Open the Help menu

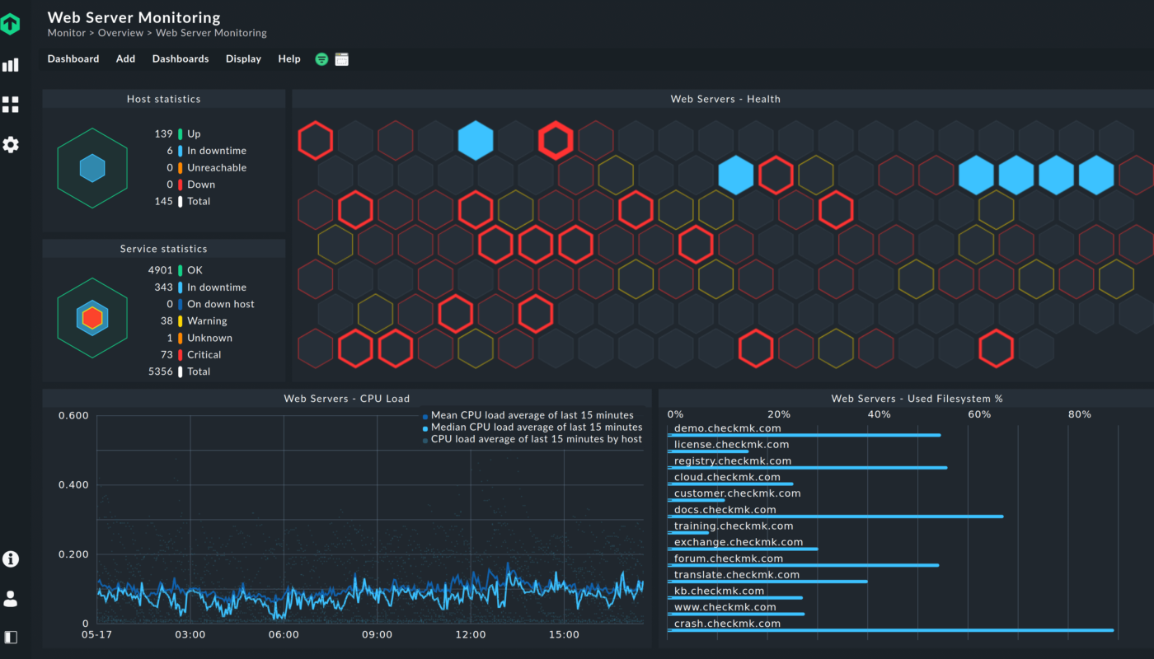[x=289, y=59]
